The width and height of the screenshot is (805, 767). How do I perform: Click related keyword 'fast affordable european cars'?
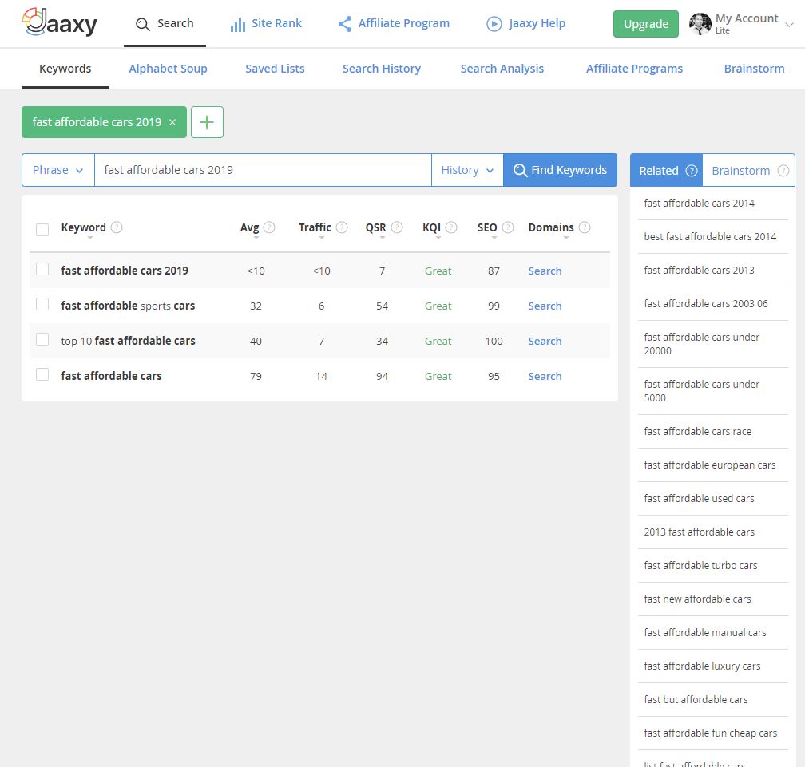709,465
